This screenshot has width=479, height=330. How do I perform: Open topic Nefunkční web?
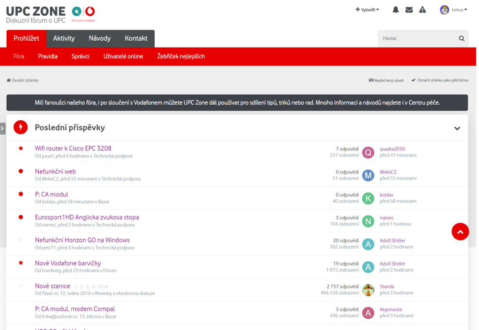[55, 171]
